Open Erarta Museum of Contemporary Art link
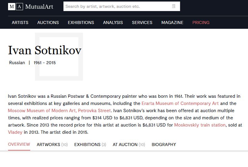 pos(180,103)
